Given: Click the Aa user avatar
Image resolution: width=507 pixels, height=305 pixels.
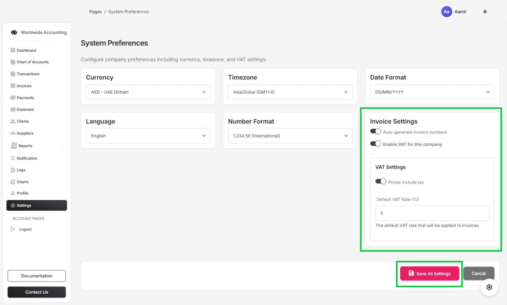Looking at the screenshot, I should (446, 12).
